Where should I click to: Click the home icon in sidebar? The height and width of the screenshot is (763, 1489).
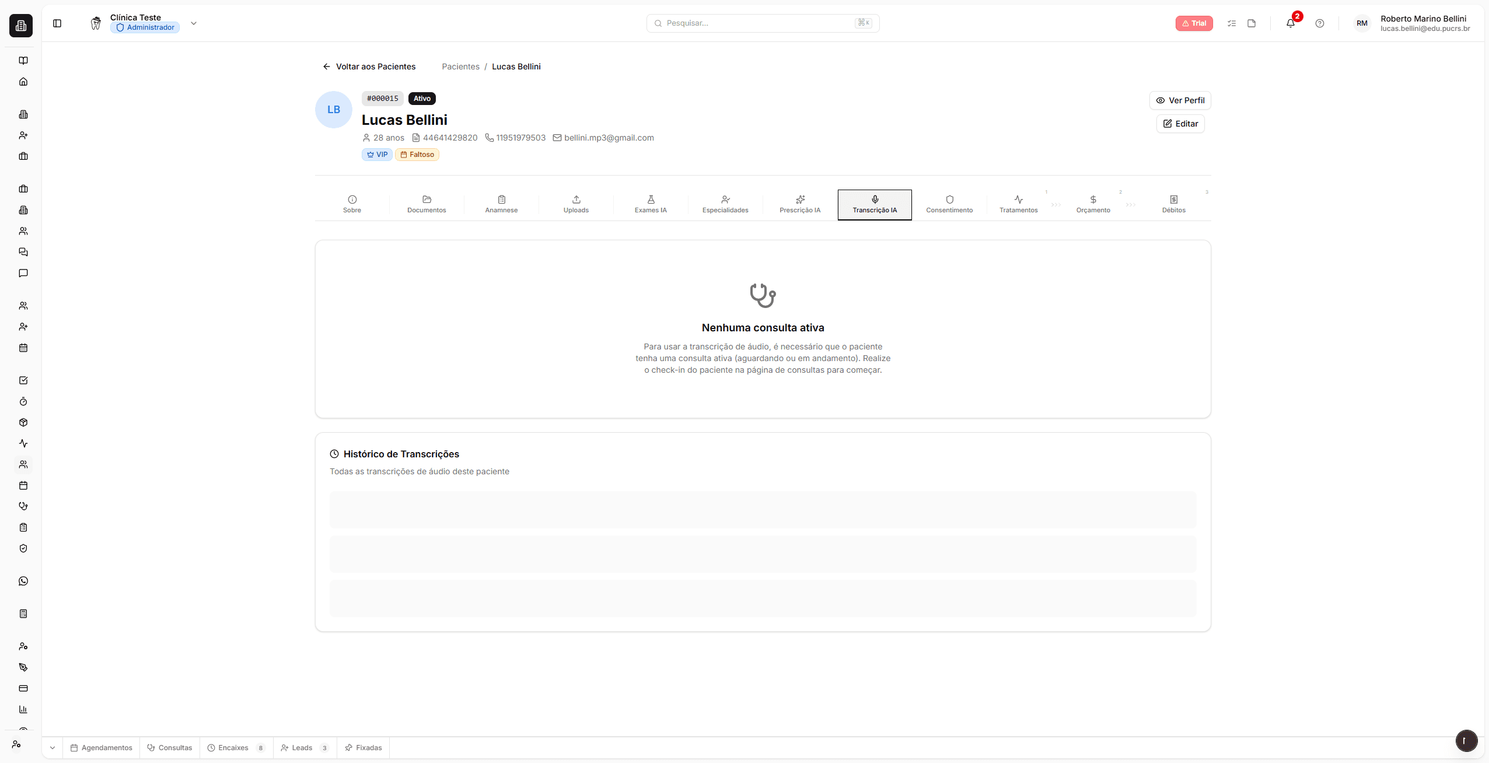23,82
